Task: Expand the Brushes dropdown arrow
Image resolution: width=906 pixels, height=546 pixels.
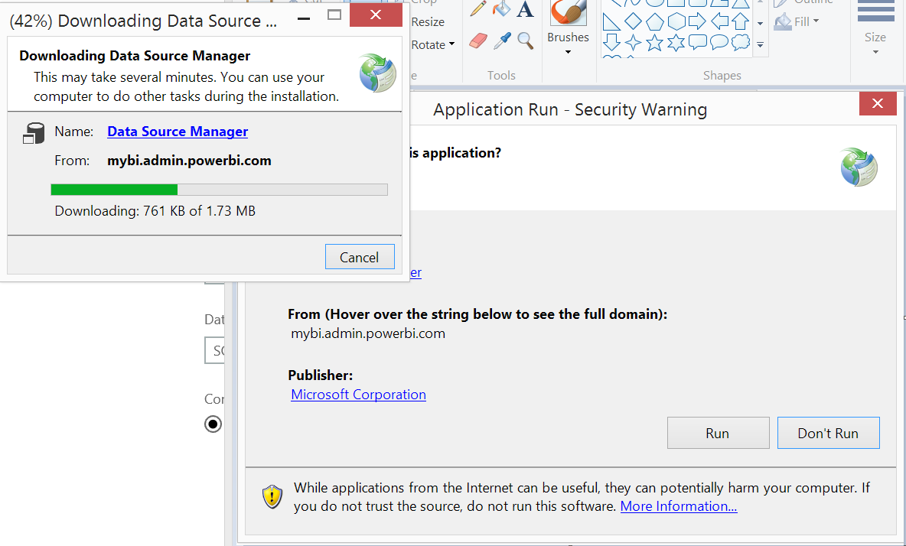Action: [x=568, y=53]
